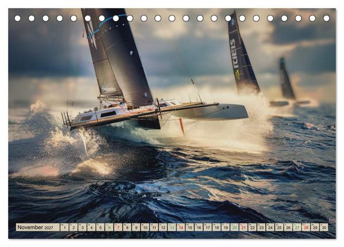
Task: Select the last date cell 30
Action: [x=324, y=228]
